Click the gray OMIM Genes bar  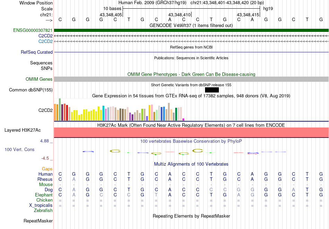(x=191, y=79)
